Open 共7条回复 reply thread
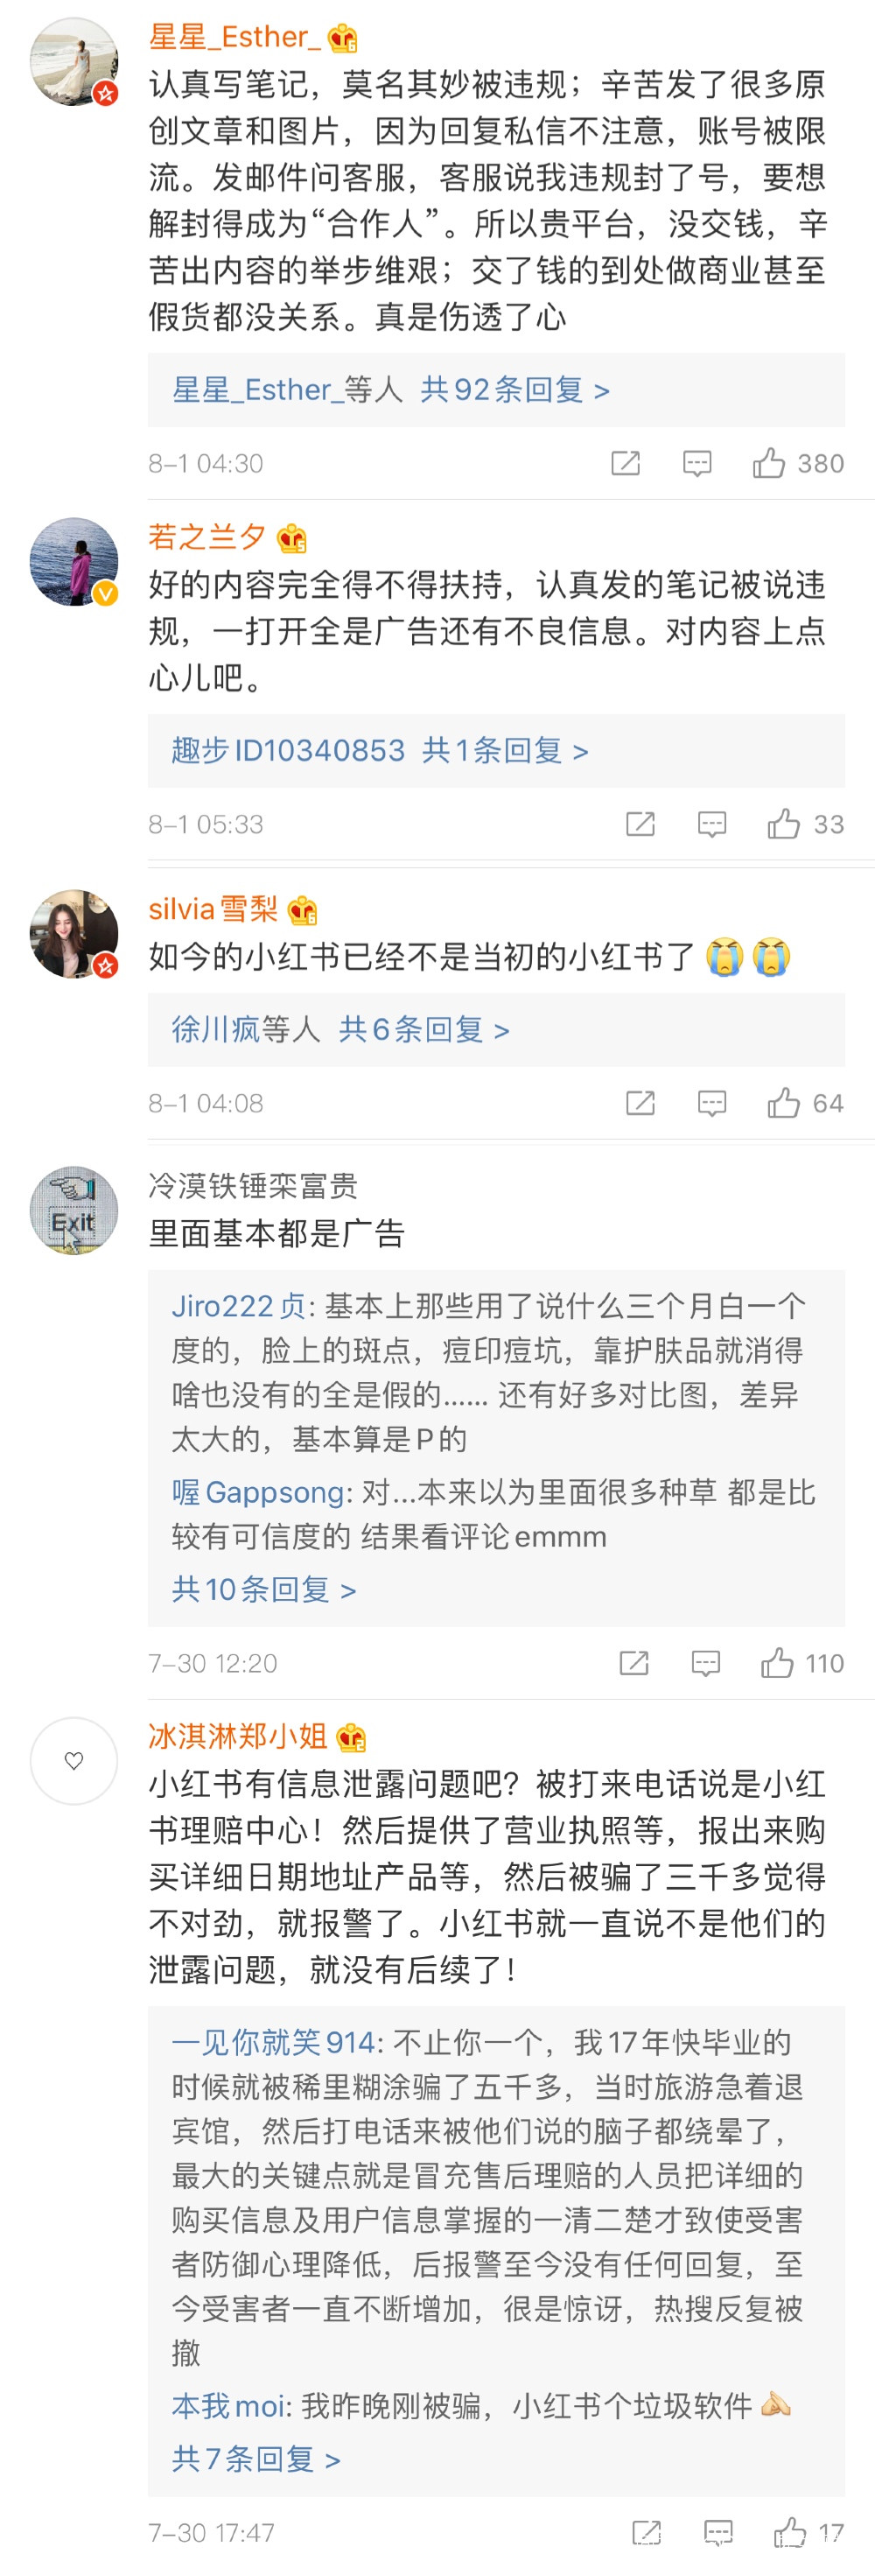Viewport: 875px width, 2568px height. [x=256, y=2459]
